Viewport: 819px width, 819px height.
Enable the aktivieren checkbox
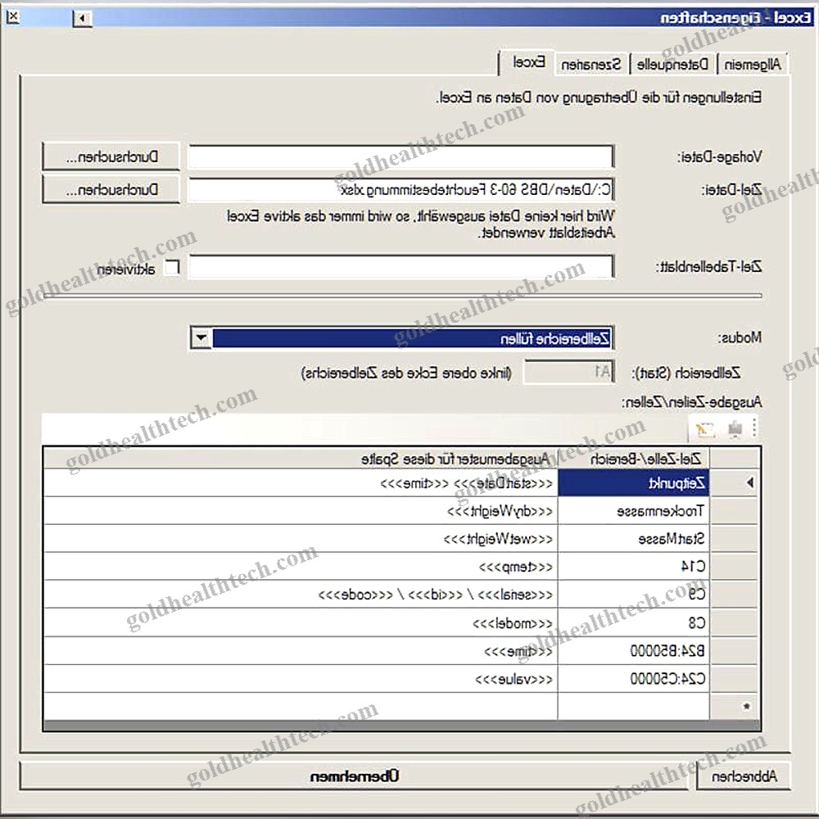coord(172,268)
